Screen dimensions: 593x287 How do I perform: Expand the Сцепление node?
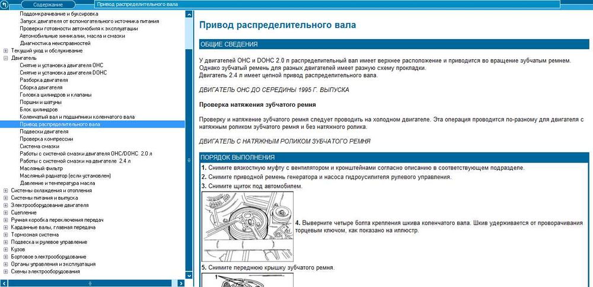tap(5, 212)
